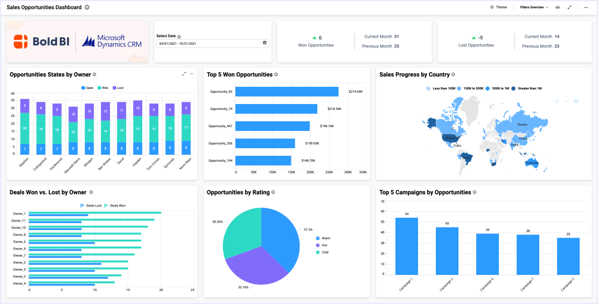Maximize the Opportunities States by Owner widget

pyautogui.click(x=184, y=74)
